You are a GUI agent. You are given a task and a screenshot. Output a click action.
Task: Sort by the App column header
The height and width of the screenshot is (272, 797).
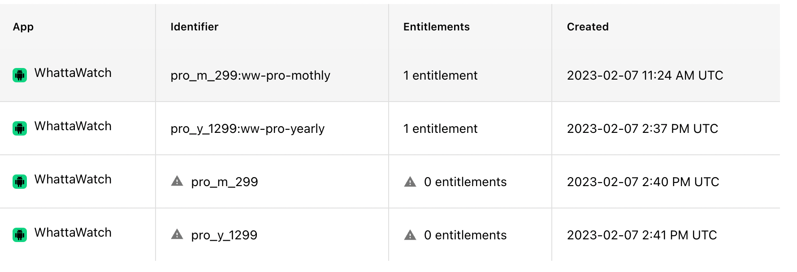(x=23, y=27)
